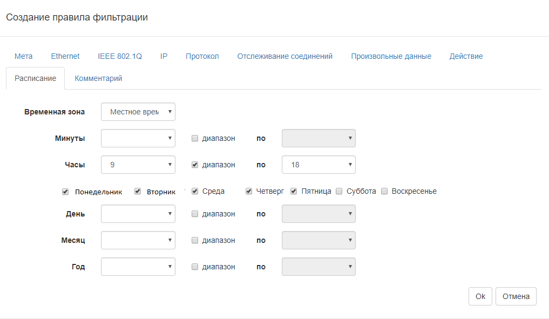Open the Часы end dropdown showing 18
Image resolution: width=549 pixels, height=319 pixels.
[318, 165]
